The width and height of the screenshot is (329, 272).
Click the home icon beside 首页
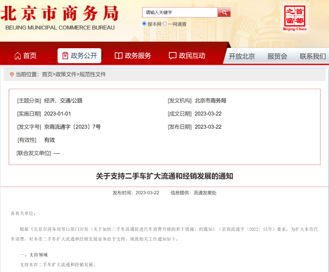pyautogui.click(x=18, y=56)
